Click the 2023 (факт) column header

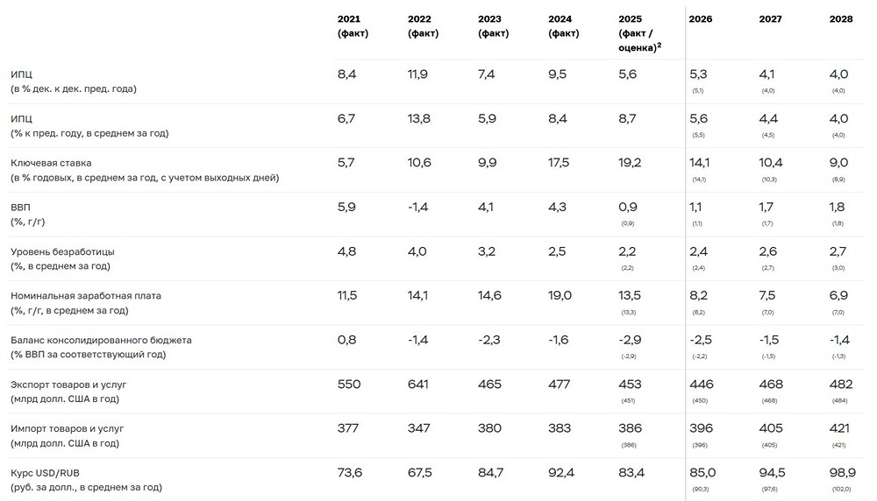(493, 26)
